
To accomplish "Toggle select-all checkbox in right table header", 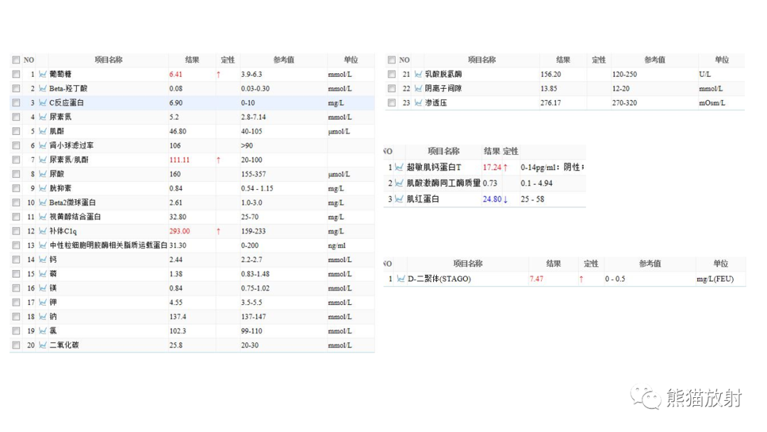I will point(391,60).
